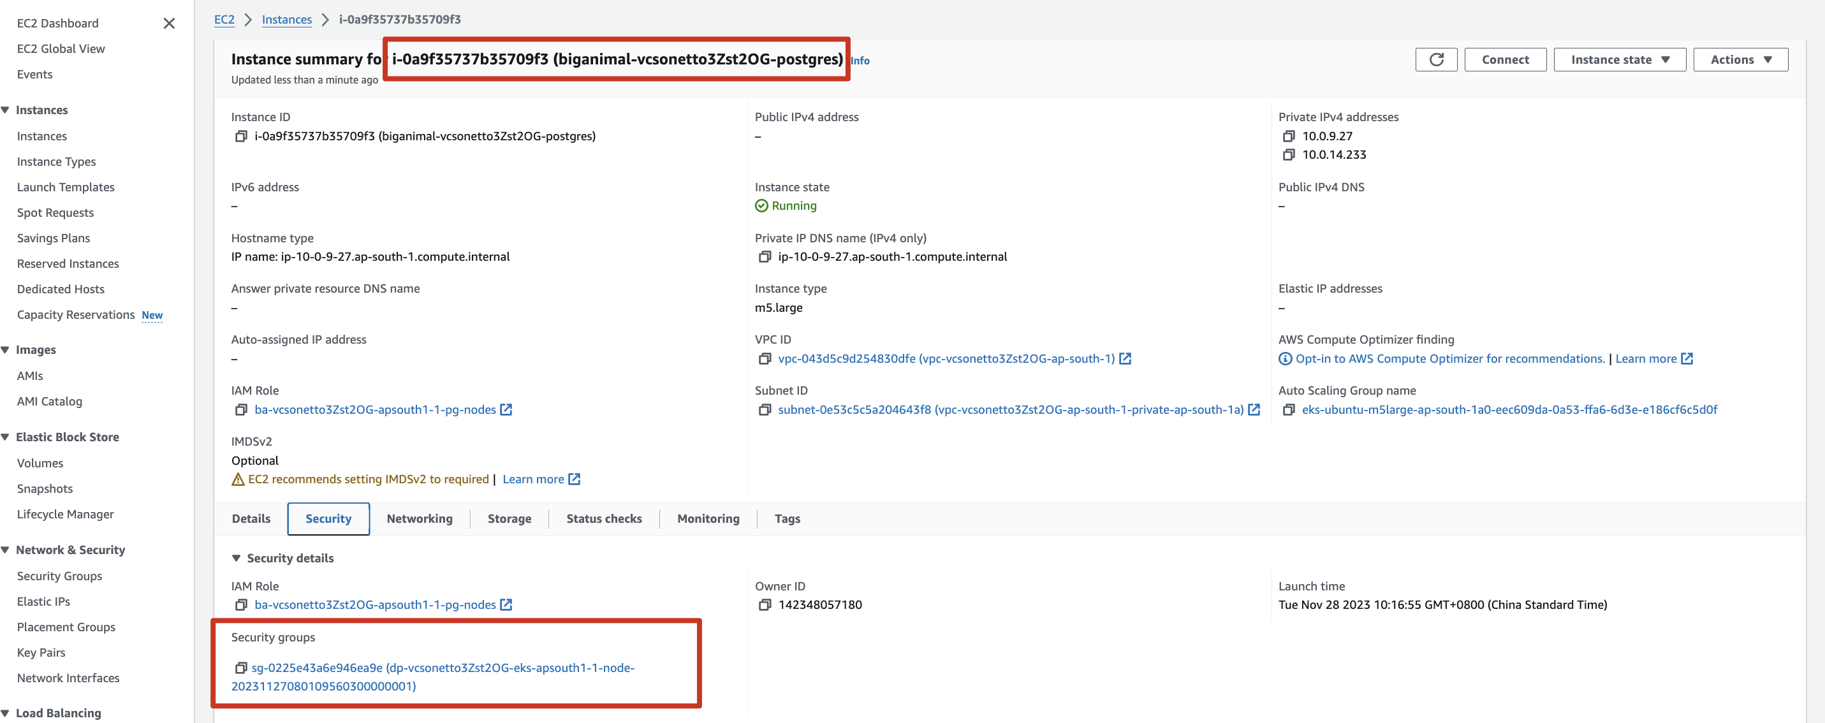Screen dimensions: 1825x723
Task: Open Key Pairs in sidebar
Action: pyautogui.click(x=41, y=652)
